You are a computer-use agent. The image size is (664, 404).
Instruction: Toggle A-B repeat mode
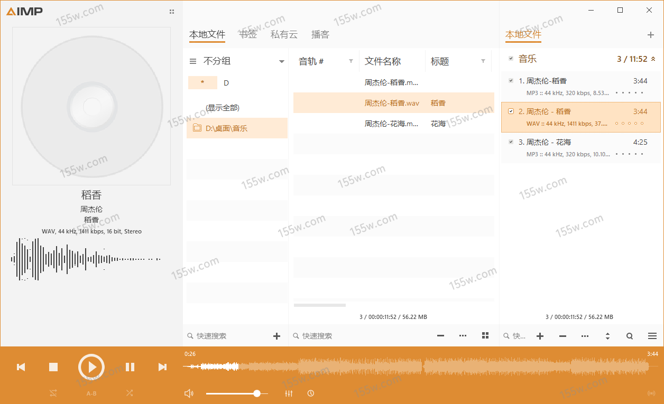pyautogui.click(x=91, y=393)
